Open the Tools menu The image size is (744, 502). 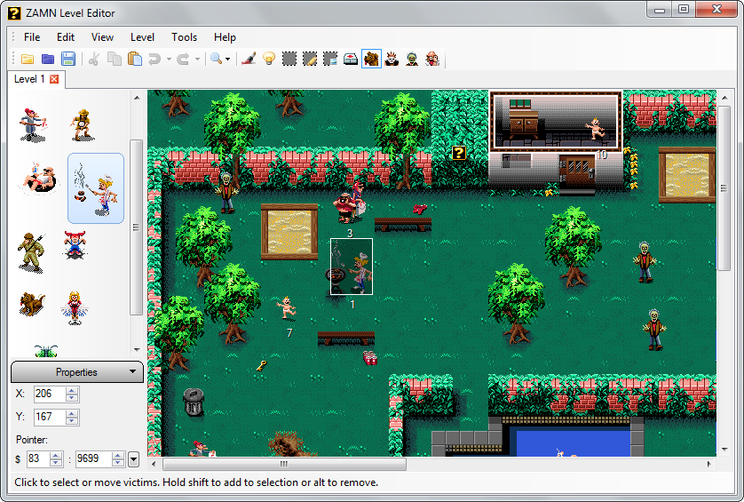(184, 37)
